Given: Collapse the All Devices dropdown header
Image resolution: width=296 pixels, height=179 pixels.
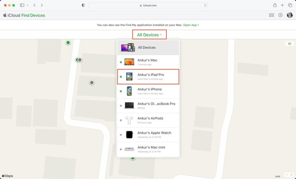Looking at the screenshot, I should point(149,34).
